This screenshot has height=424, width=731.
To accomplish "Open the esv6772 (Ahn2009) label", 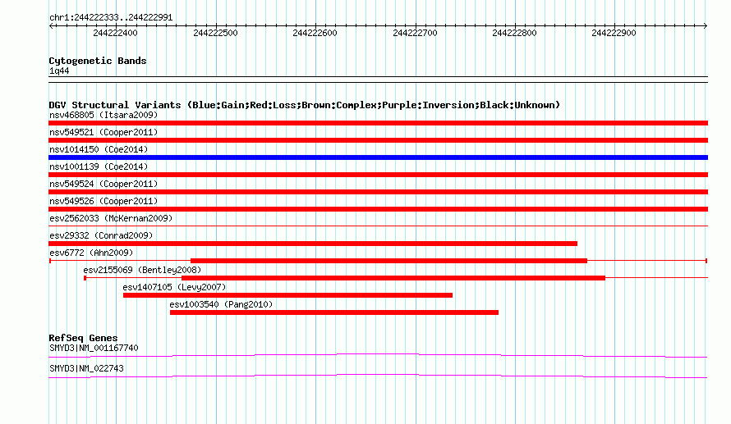I will [91, 253].
